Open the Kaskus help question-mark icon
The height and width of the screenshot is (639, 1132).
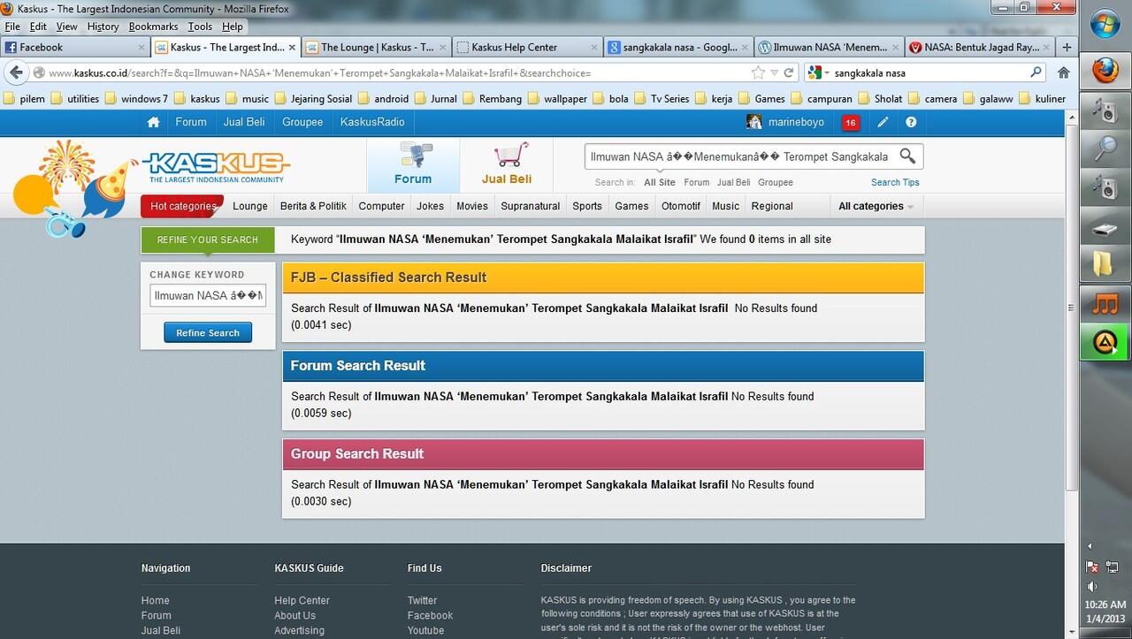(x=911, y=122)
